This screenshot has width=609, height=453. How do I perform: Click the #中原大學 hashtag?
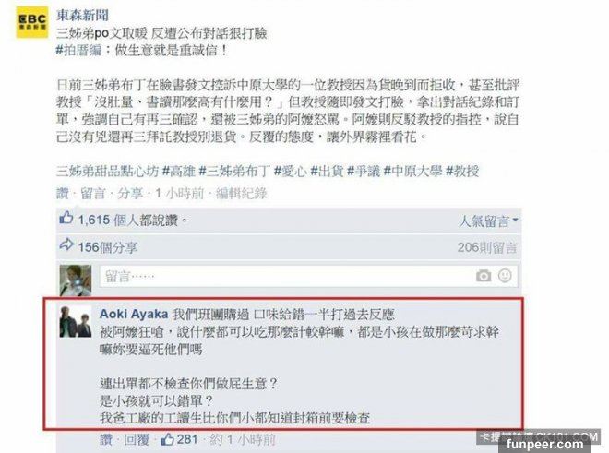coord(412,171)
